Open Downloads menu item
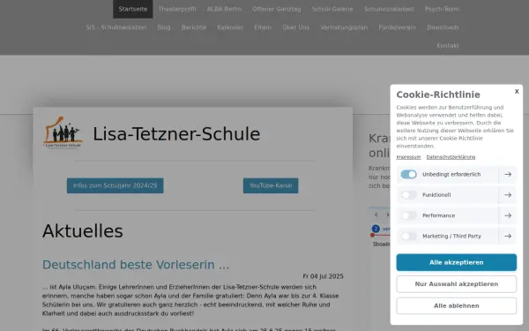 [443, 27]
